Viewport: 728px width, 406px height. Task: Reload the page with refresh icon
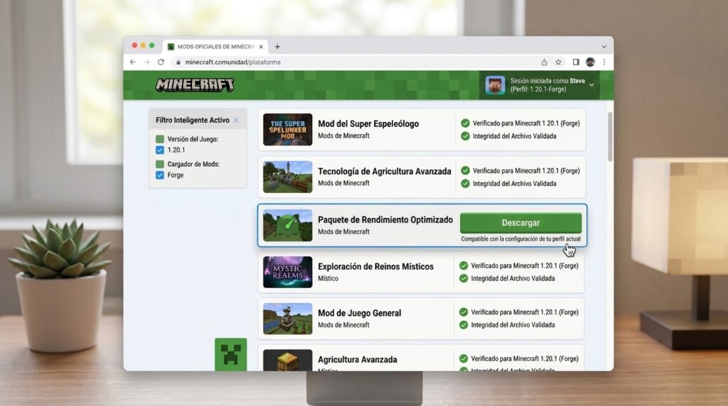[x=161, y=62]
